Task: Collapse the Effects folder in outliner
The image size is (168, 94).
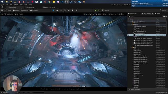Action: tap(132, 25)
